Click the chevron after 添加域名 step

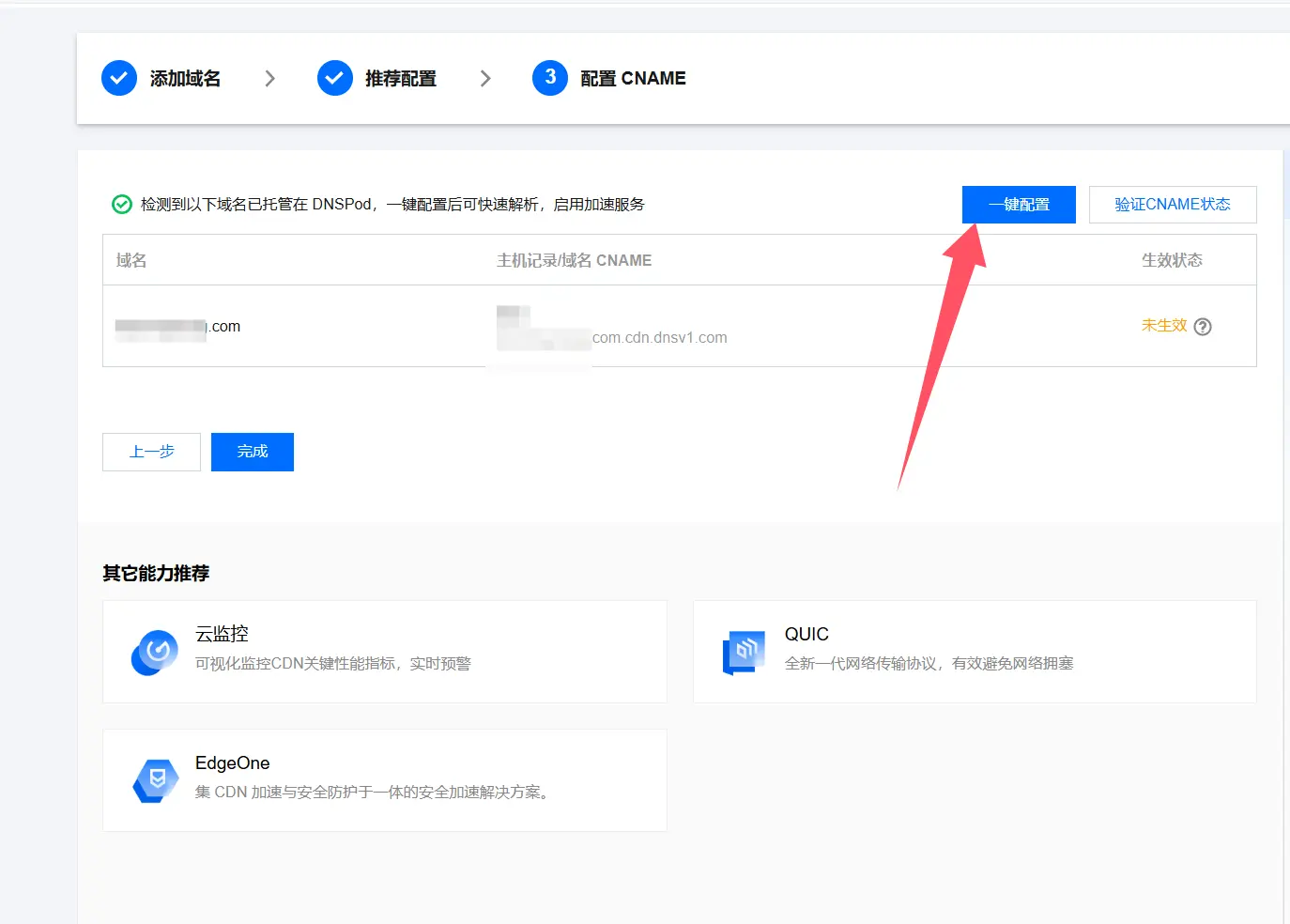[270, 79]
